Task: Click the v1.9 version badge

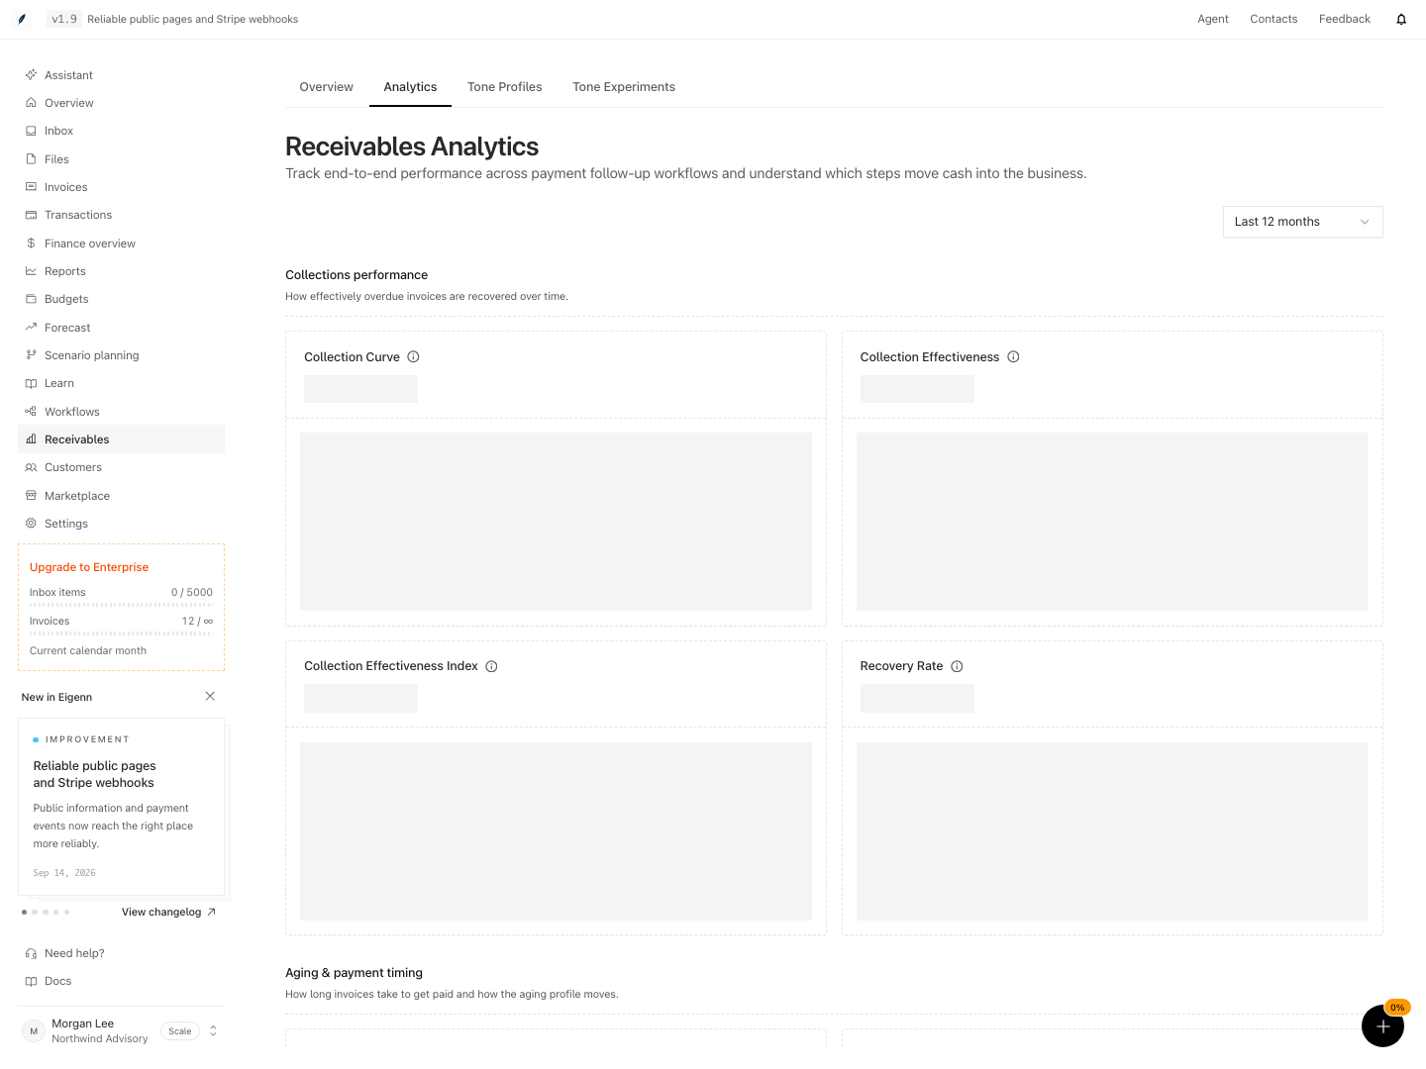Action: [x=64, y=19]
